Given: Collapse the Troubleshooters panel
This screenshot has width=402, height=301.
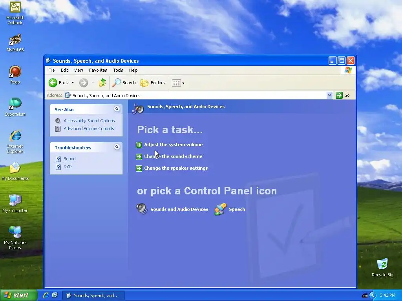Looking at the screenshot, I should click(x=117, y=147).
